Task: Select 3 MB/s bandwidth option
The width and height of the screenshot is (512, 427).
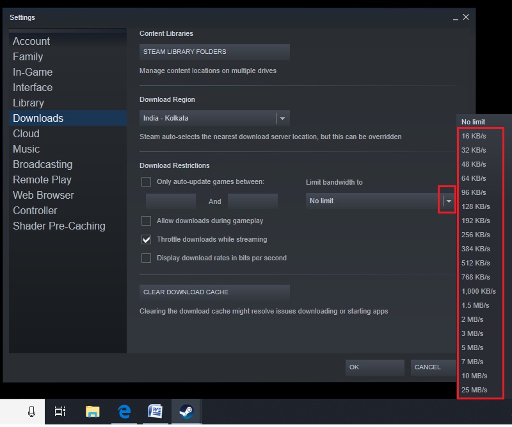Action: 472,333
